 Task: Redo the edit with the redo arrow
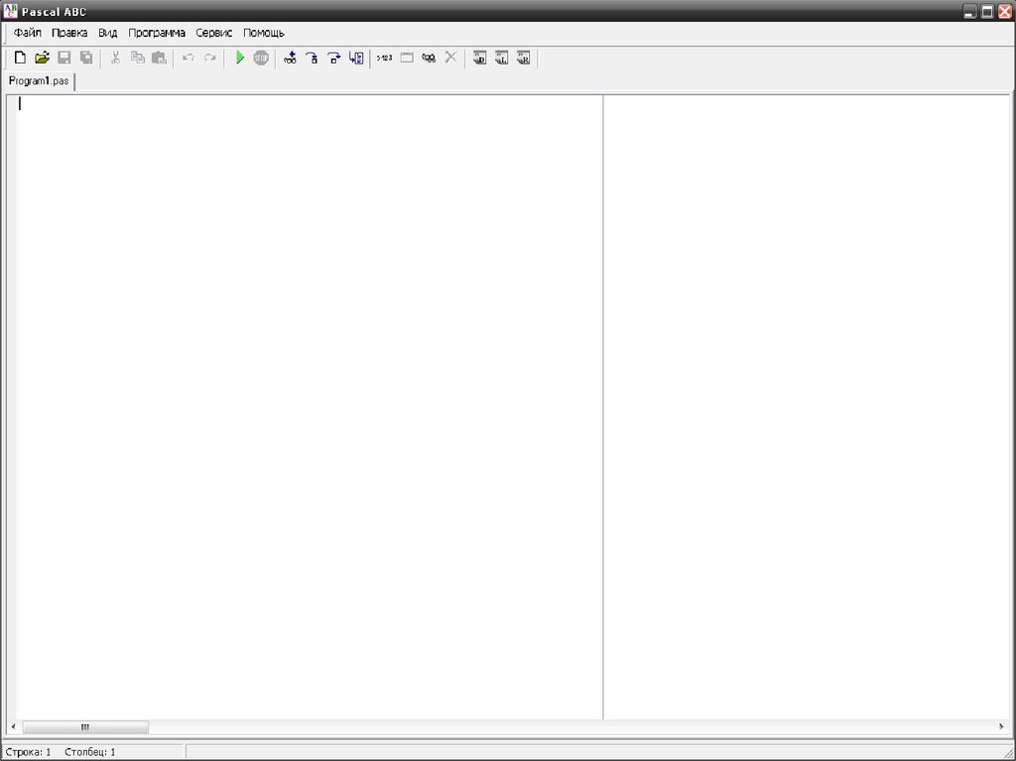[x=210, y=58]
